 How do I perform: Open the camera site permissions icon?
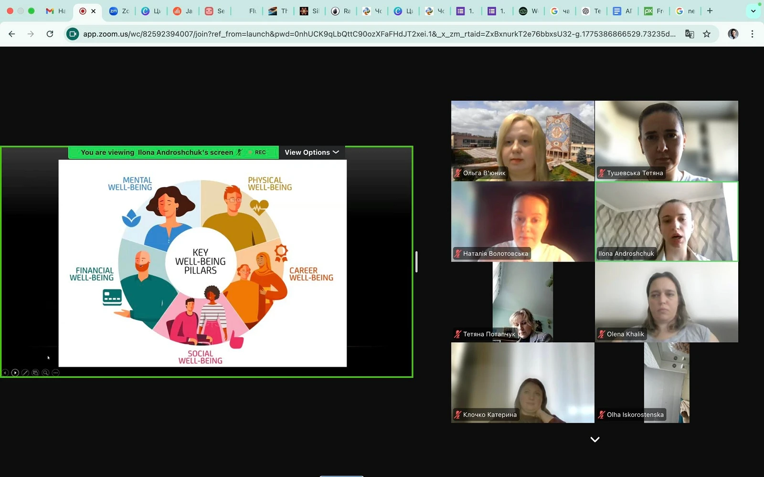(x=73, y=34)
